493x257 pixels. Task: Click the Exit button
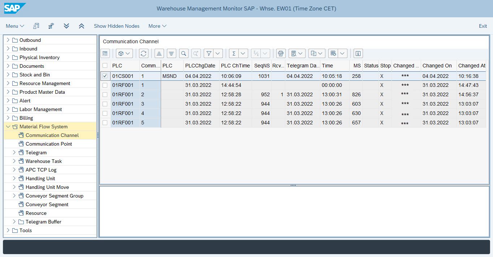[x=483, y=26]
